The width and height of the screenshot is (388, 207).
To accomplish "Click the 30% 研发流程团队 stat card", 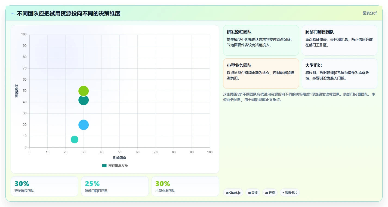I will (44, 186).
